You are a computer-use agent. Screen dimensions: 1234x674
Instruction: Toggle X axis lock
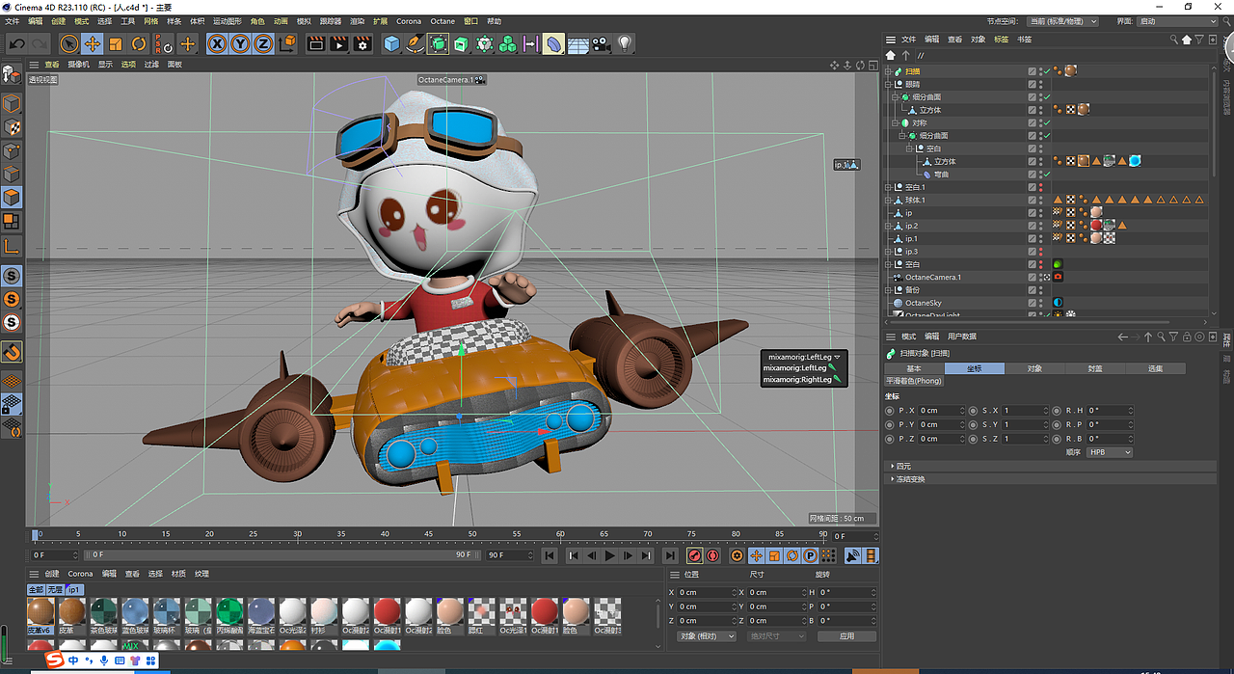click(217, 43)
